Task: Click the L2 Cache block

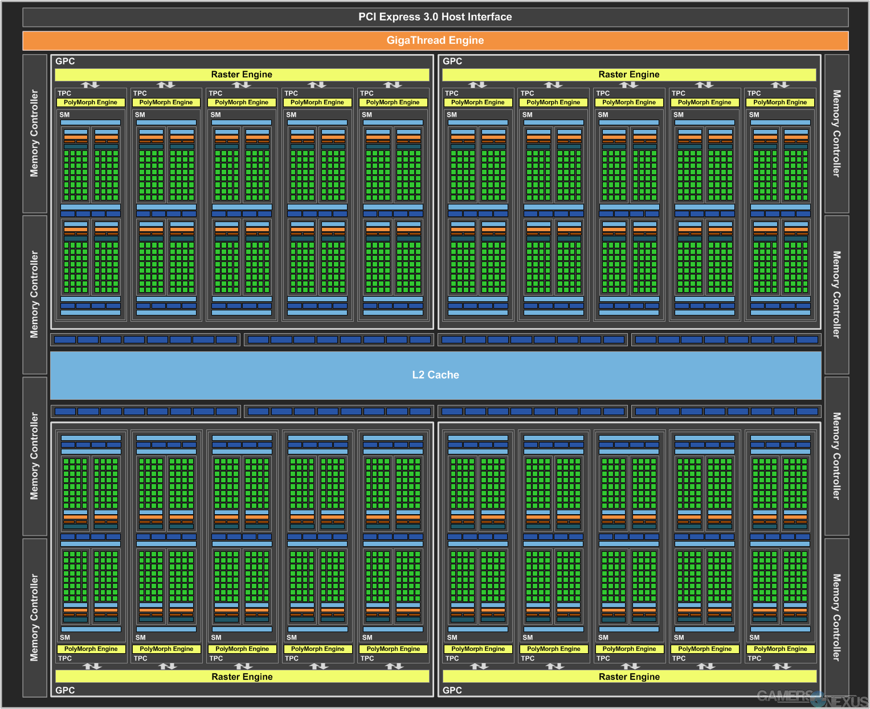Action: pos(435,375)
